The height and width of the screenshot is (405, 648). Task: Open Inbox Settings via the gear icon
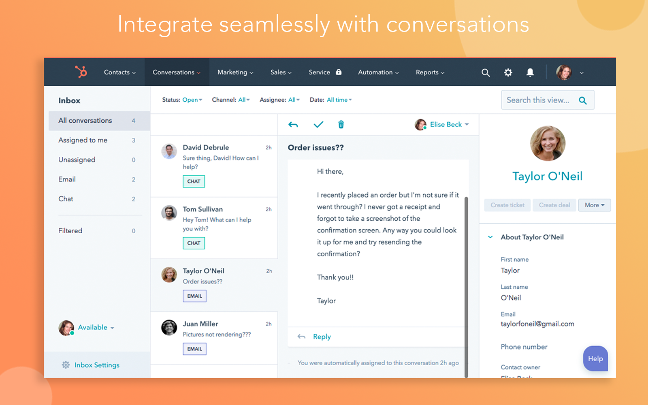pyautogui.click(x=66, y=364)
